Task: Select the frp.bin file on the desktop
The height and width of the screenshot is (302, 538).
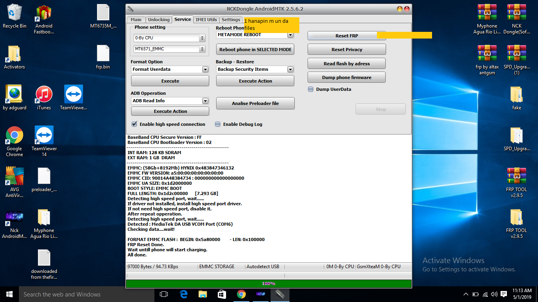Action: click(x=103, y=57)
